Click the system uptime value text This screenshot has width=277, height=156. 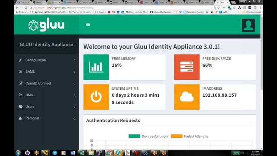(135, 99)
